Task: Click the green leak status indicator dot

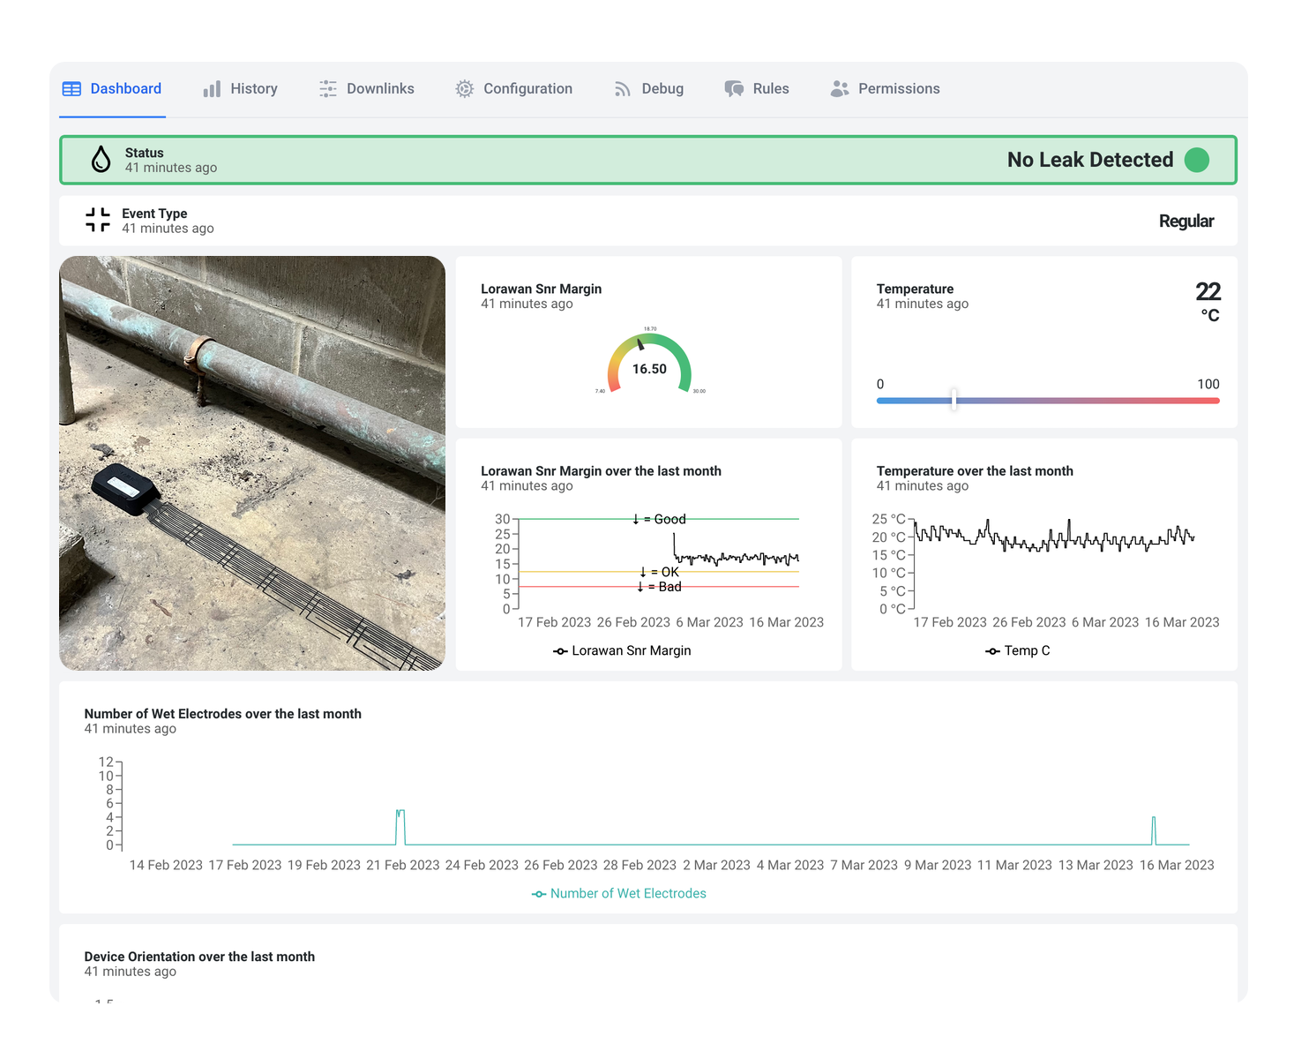Action: tap(1197, 160)
